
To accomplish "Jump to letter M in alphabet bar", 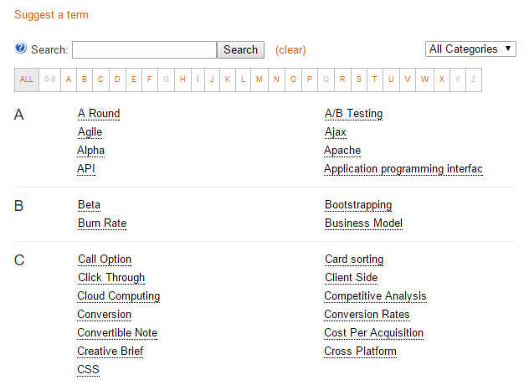I will 259,80.
